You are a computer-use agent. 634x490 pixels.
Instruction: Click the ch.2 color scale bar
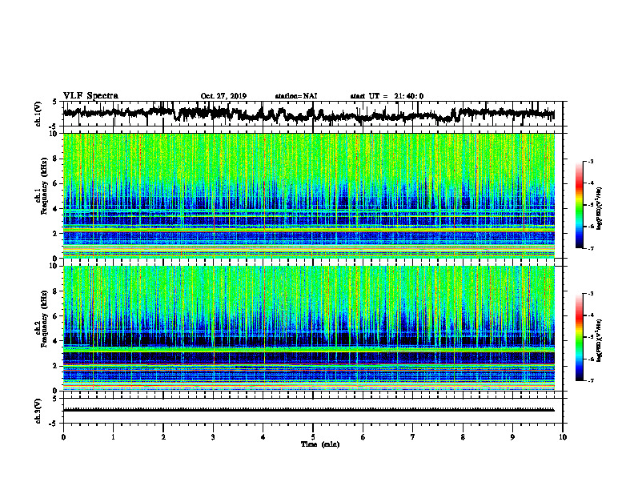579,337
